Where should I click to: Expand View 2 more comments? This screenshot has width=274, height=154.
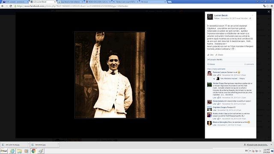coord(216,69)
